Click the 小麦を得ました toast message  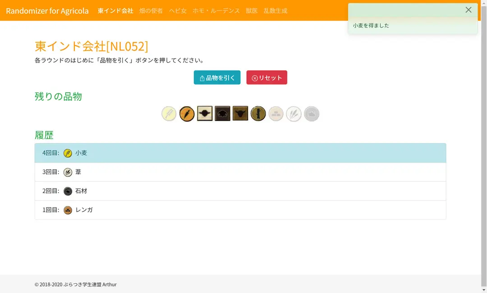(x=371, y=25)
